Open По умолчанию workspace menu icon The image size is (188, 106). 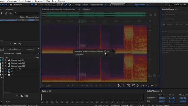click(148, 5)
